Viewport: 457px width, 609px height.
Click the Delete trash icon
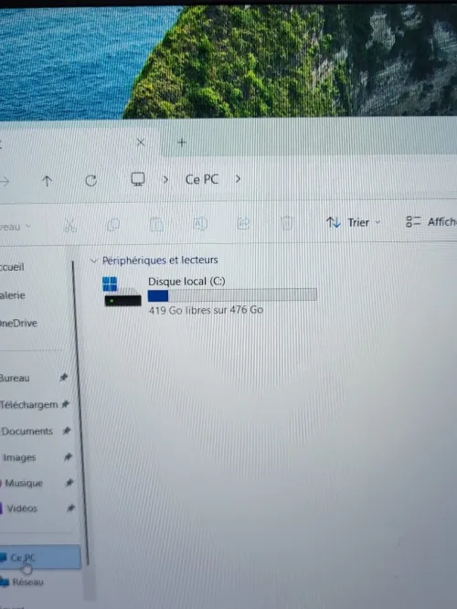point(287,223)
